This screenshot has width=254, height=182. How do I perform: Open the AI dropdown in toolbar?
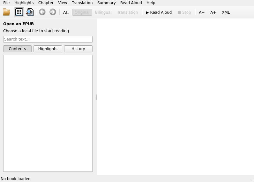pyautogui.click(x=66, y=12)
